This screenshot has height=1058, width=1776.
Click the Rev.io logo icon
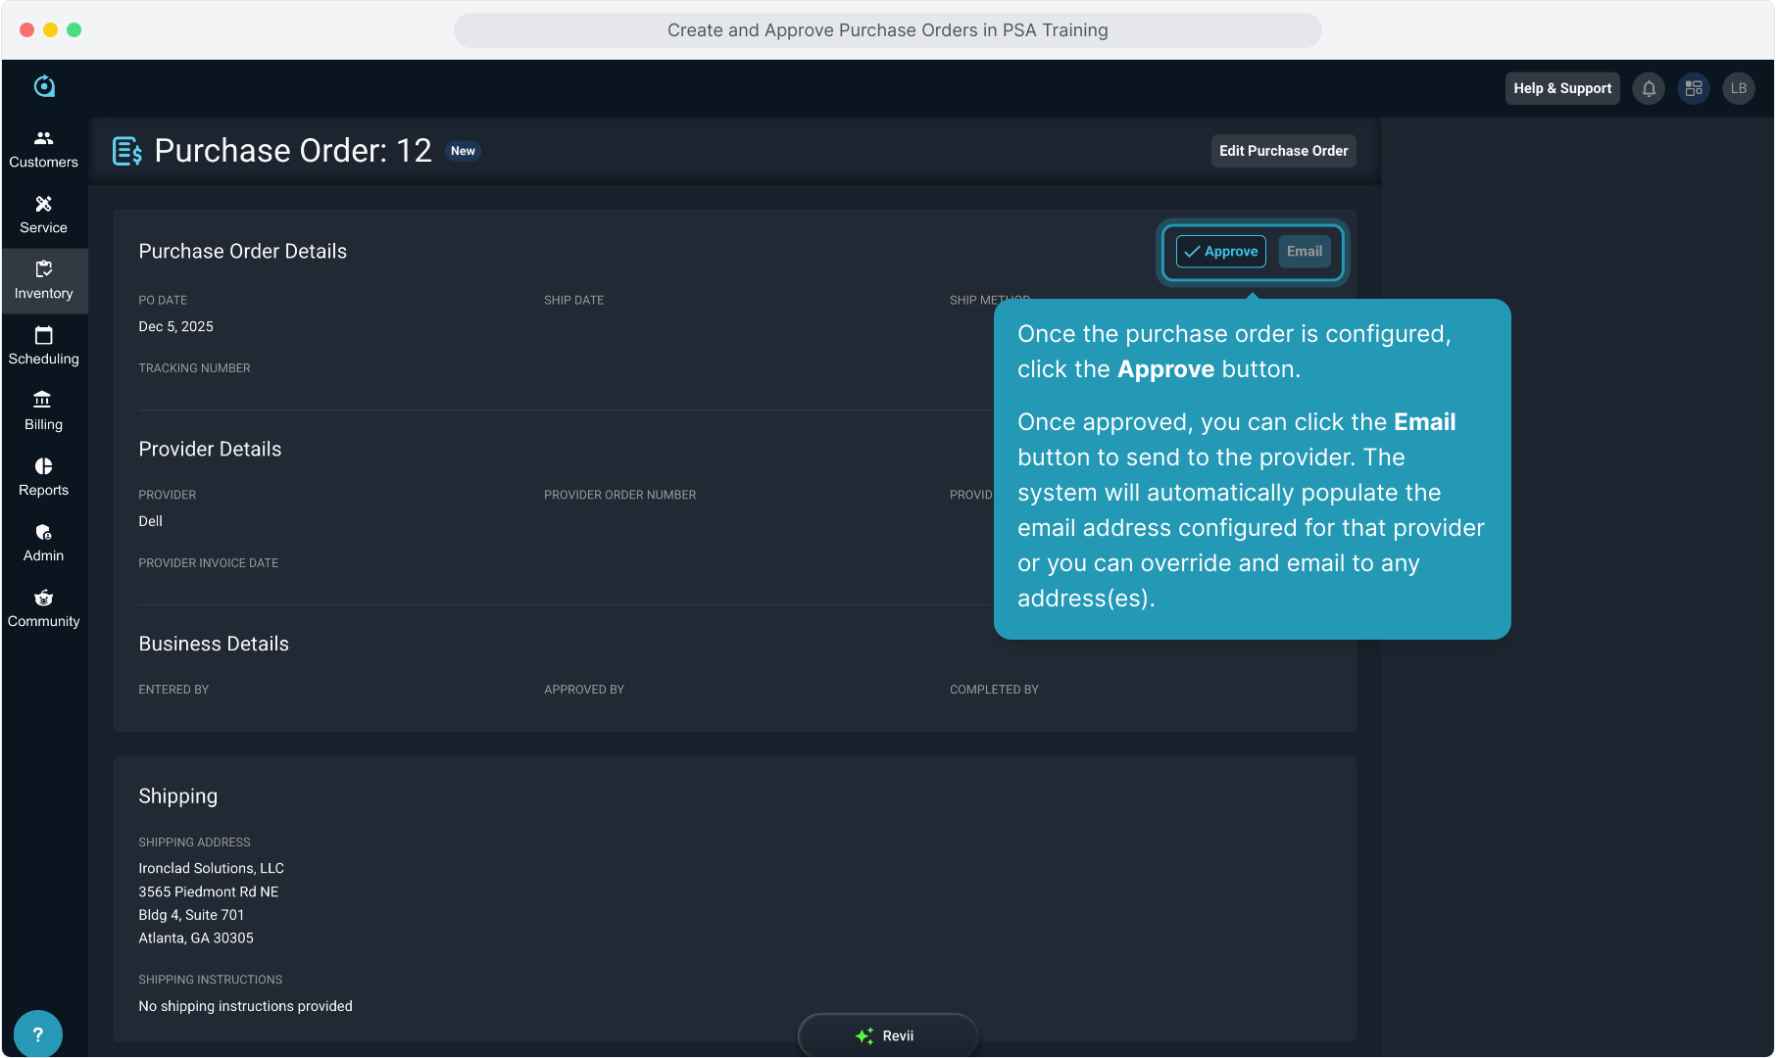[44, 86]
